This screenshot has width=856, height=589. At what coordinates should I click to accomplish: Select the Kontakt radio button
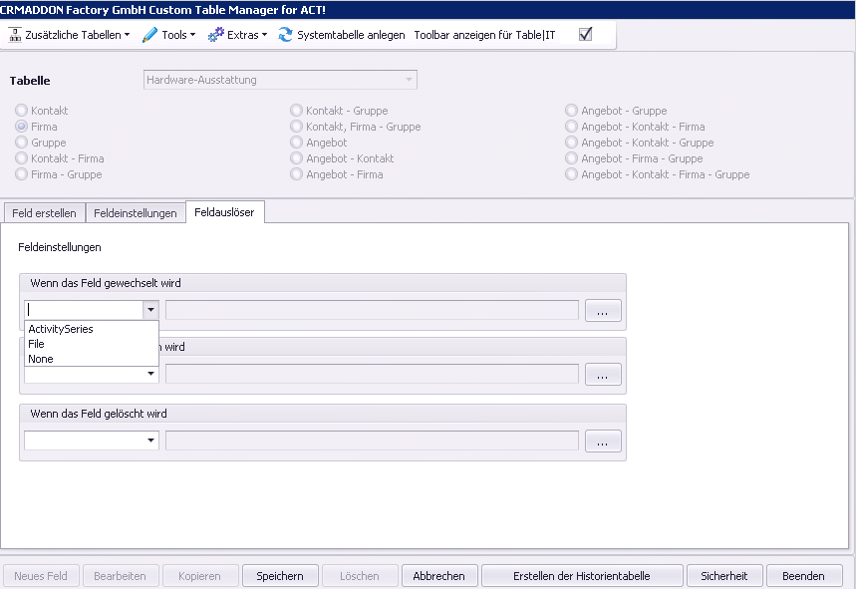[x=21, y=111]
